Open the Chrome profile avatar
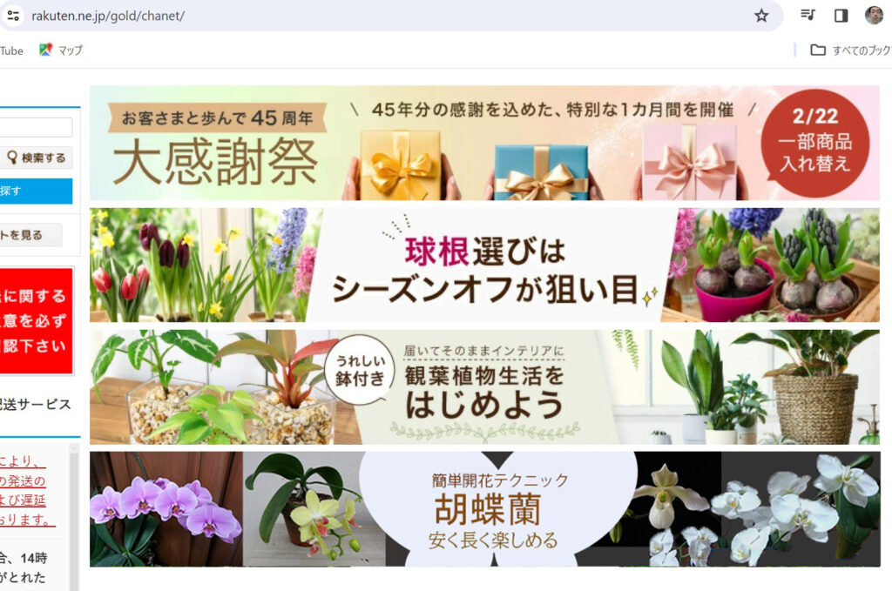This screenshot has width=892, height=591. (874, 16)
